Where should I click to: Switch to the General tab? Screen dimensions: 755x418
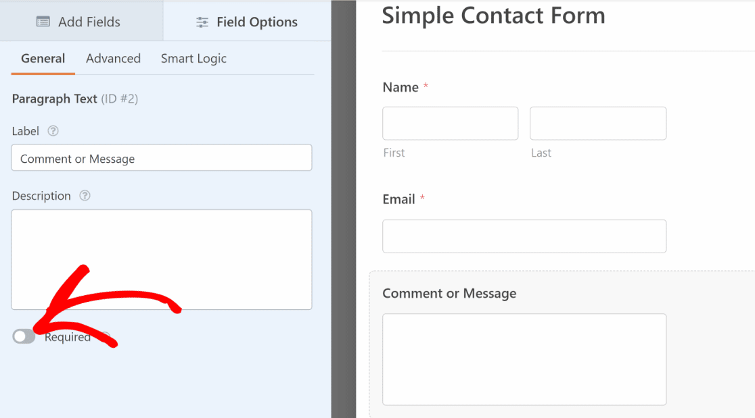[43, 59]
